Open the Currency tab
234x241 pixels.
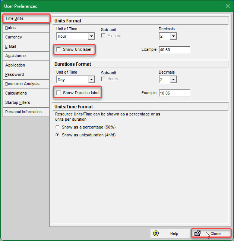[x=26, y=37]
